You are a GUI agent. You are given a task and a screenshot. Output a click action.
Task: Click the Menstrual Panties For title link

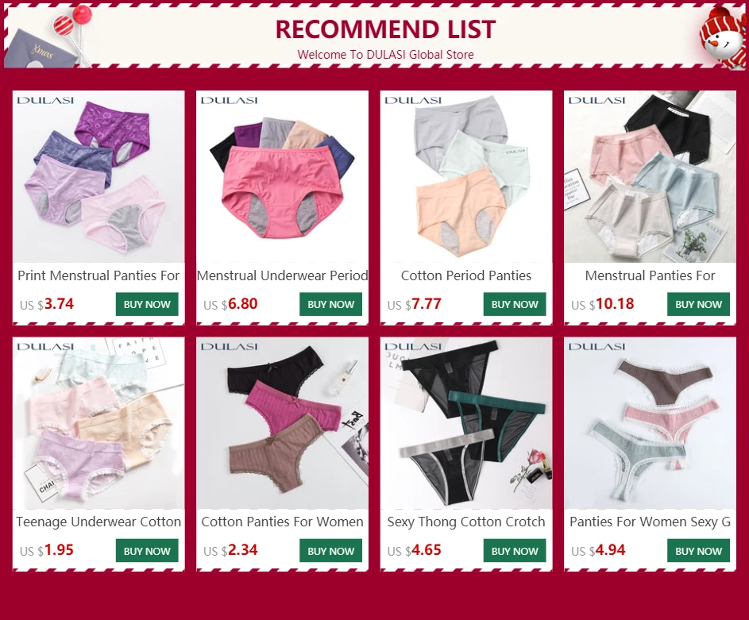coord(651,275)
